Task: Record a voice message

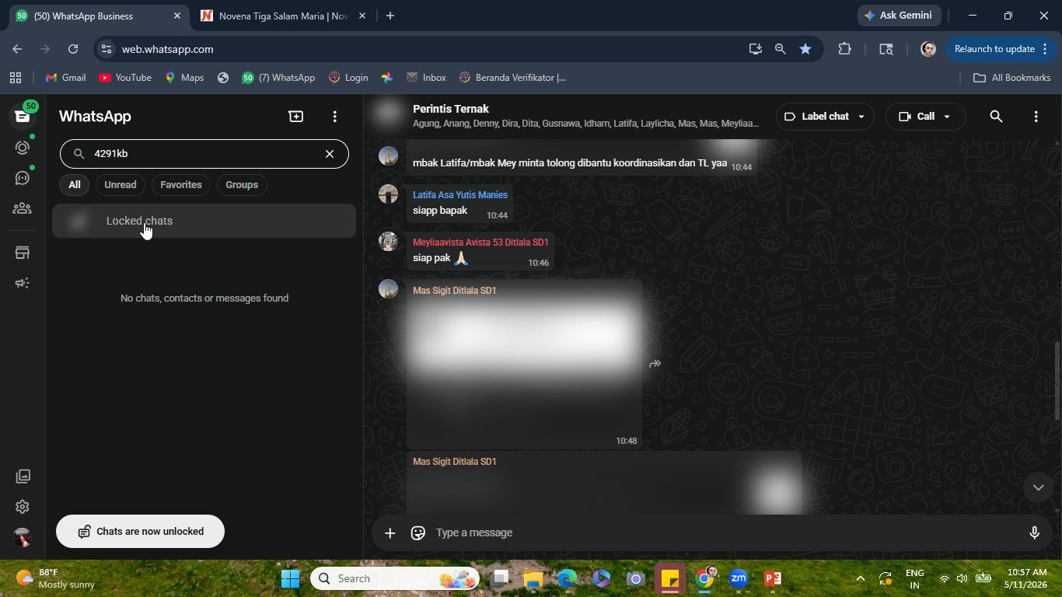Action: [1034, 532]
